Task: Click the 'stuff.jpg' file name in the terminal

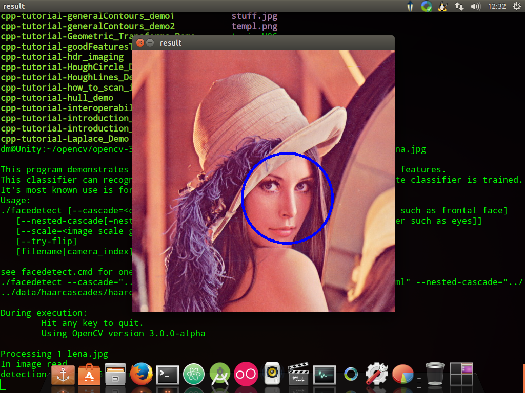Action: point(254,16)
